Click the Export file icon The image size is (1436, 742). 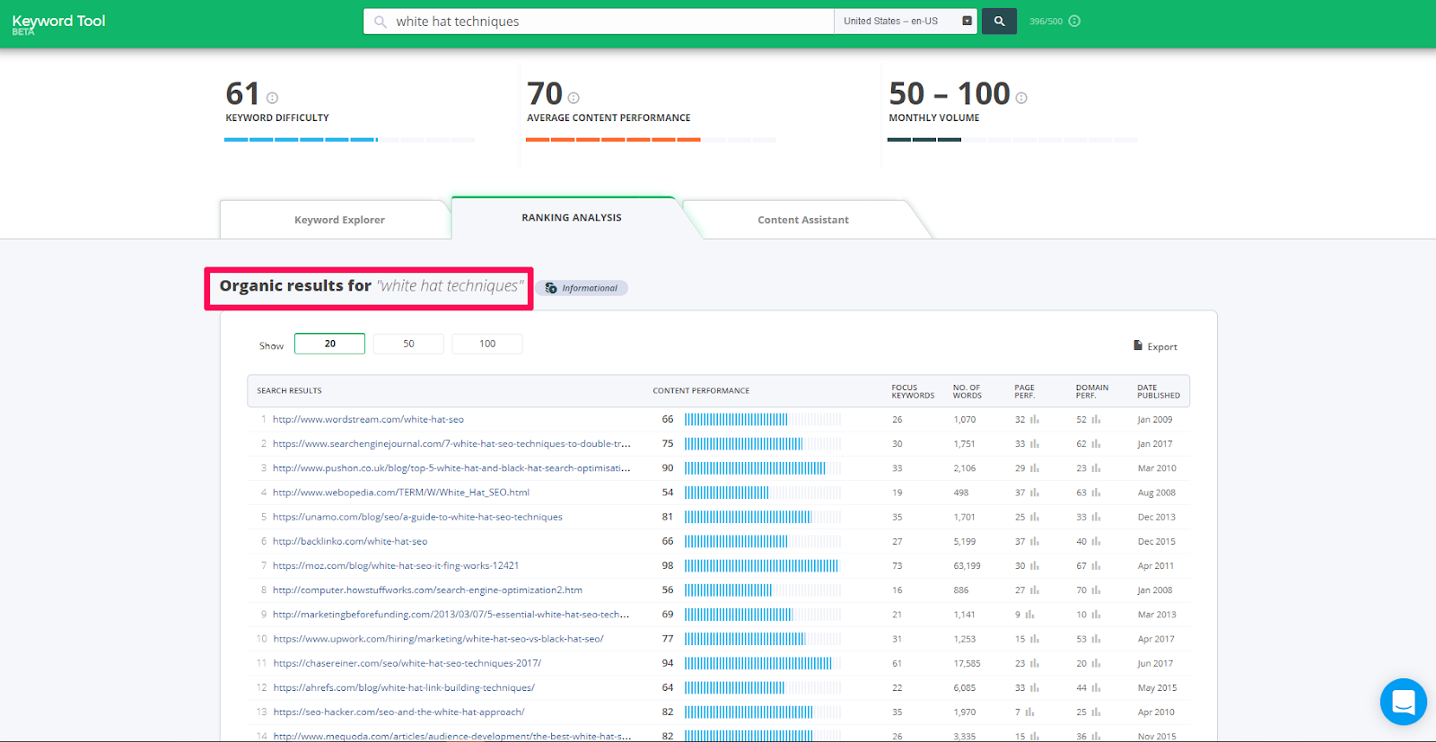(1138, 345)
